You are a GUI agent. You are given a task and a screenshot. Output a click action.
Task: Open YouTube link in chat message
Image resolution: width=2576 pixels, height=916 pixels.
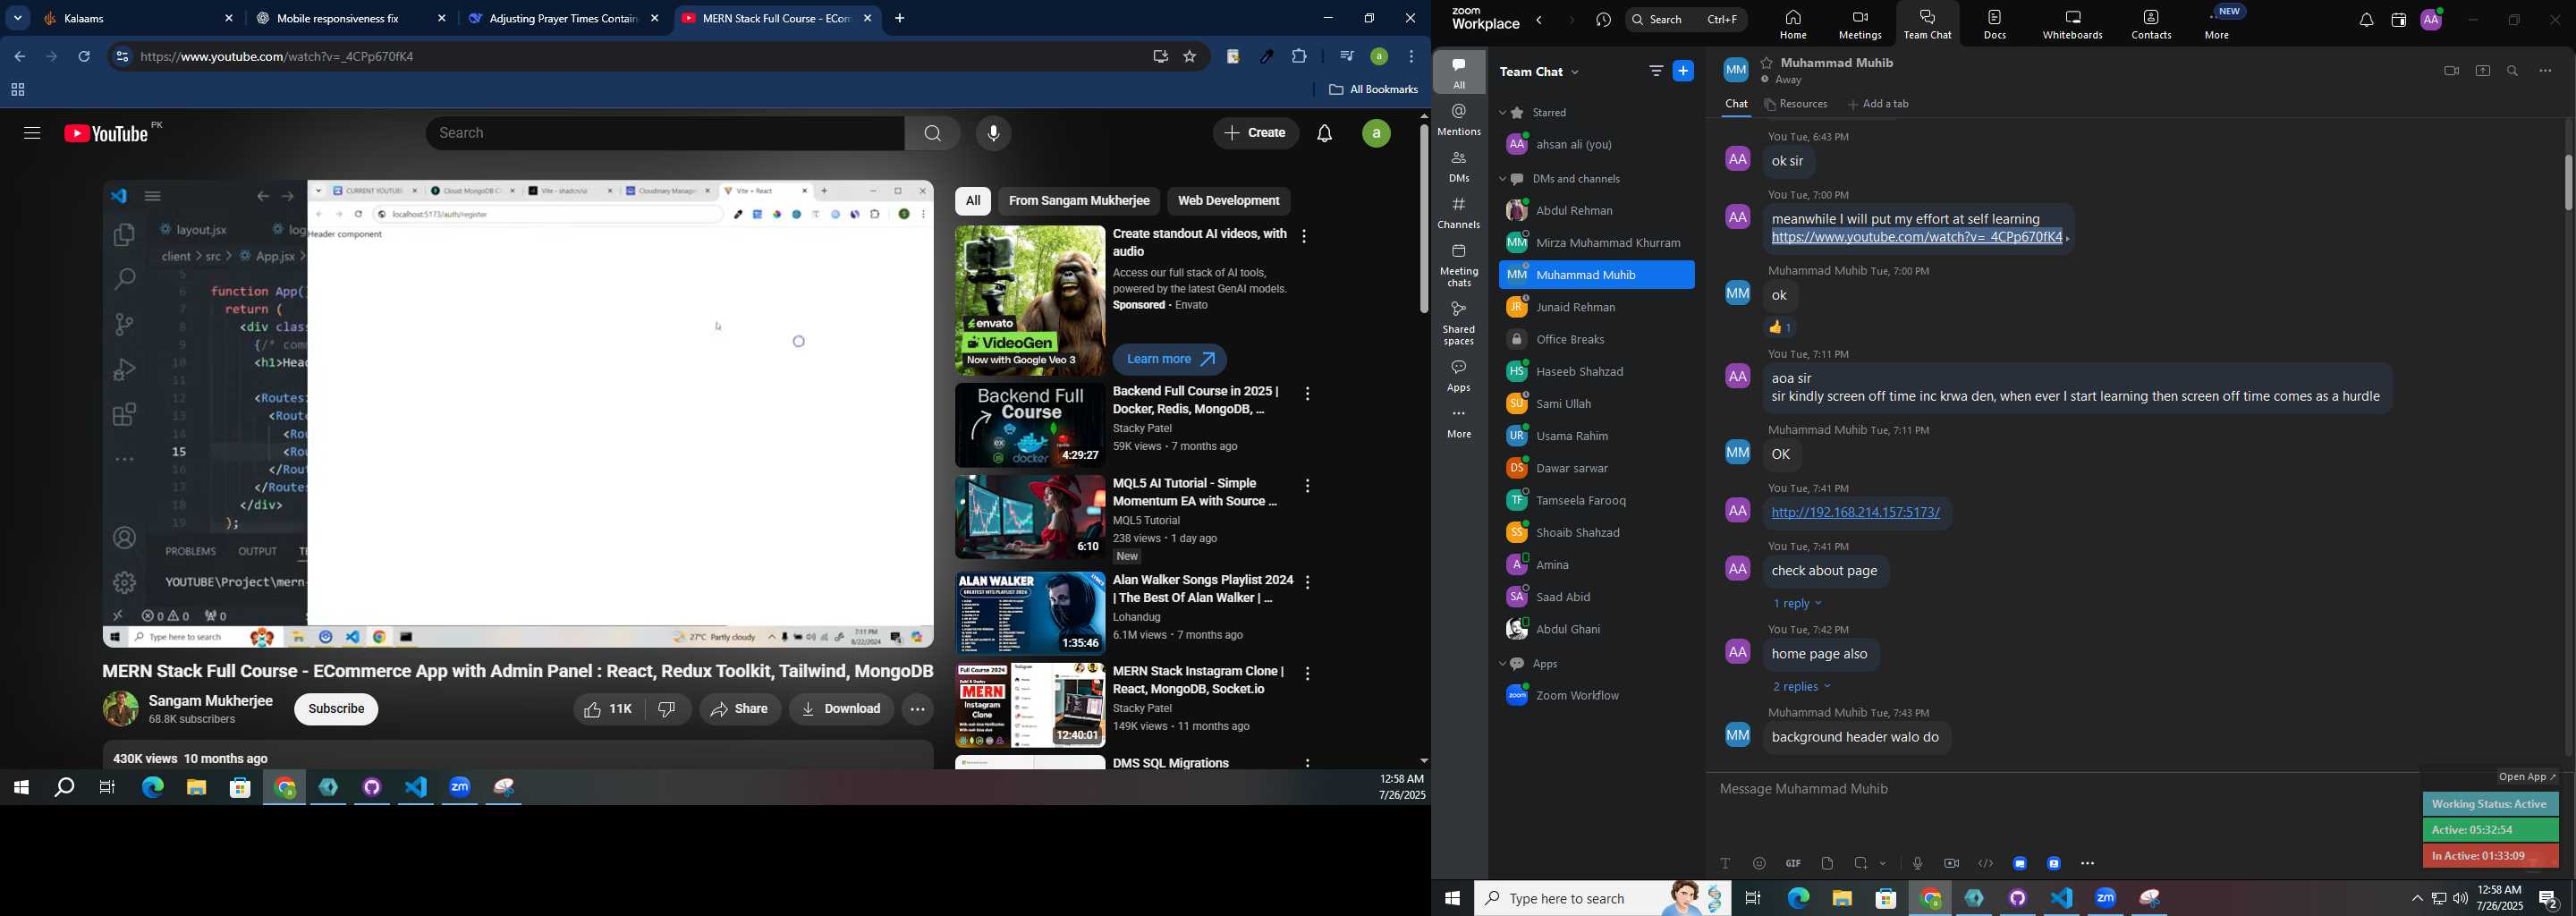coord(1916,238)
